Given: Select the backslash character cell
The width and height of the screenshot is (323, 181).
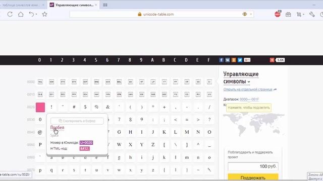Looking at the screenshot, I should point(176,145).
